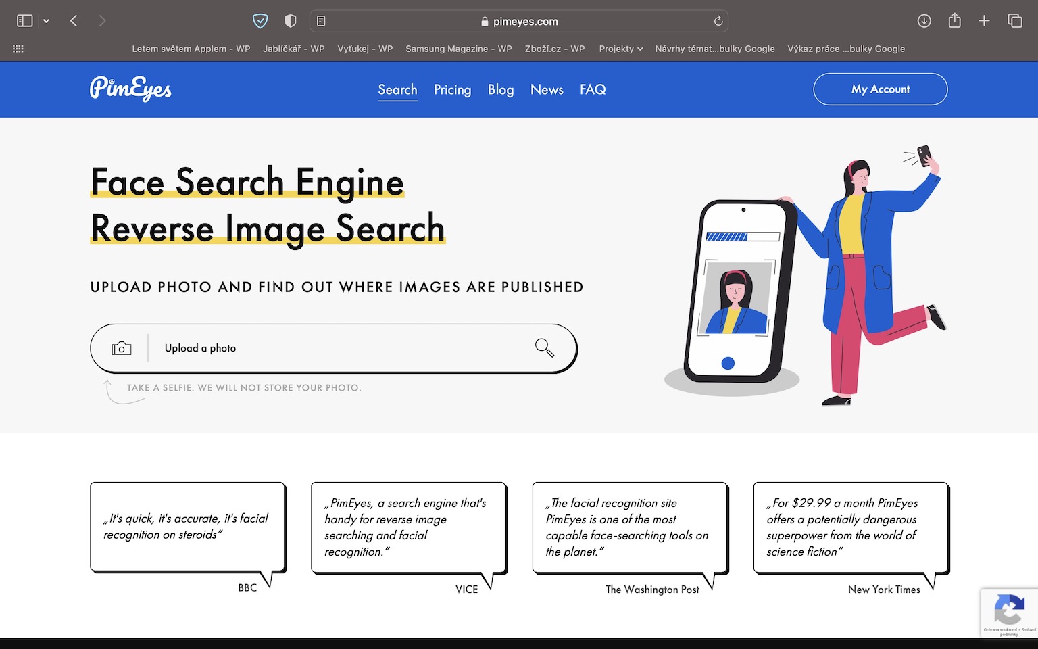
Task: Go back with the back arrow
Action: point(74,21)
